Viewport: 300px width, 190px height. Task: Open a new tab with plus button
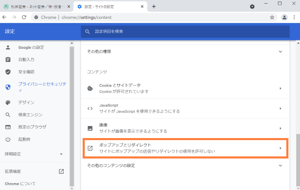[154, 7]
